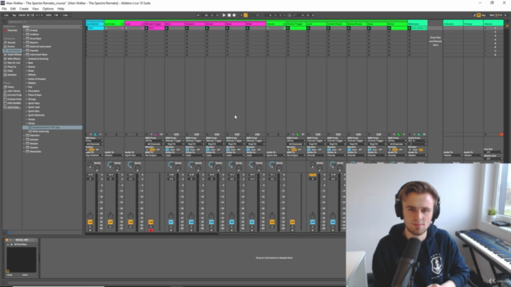Click the pan knob of track 19
Viewport: 511px width, 287px height.
click(212, 215)
